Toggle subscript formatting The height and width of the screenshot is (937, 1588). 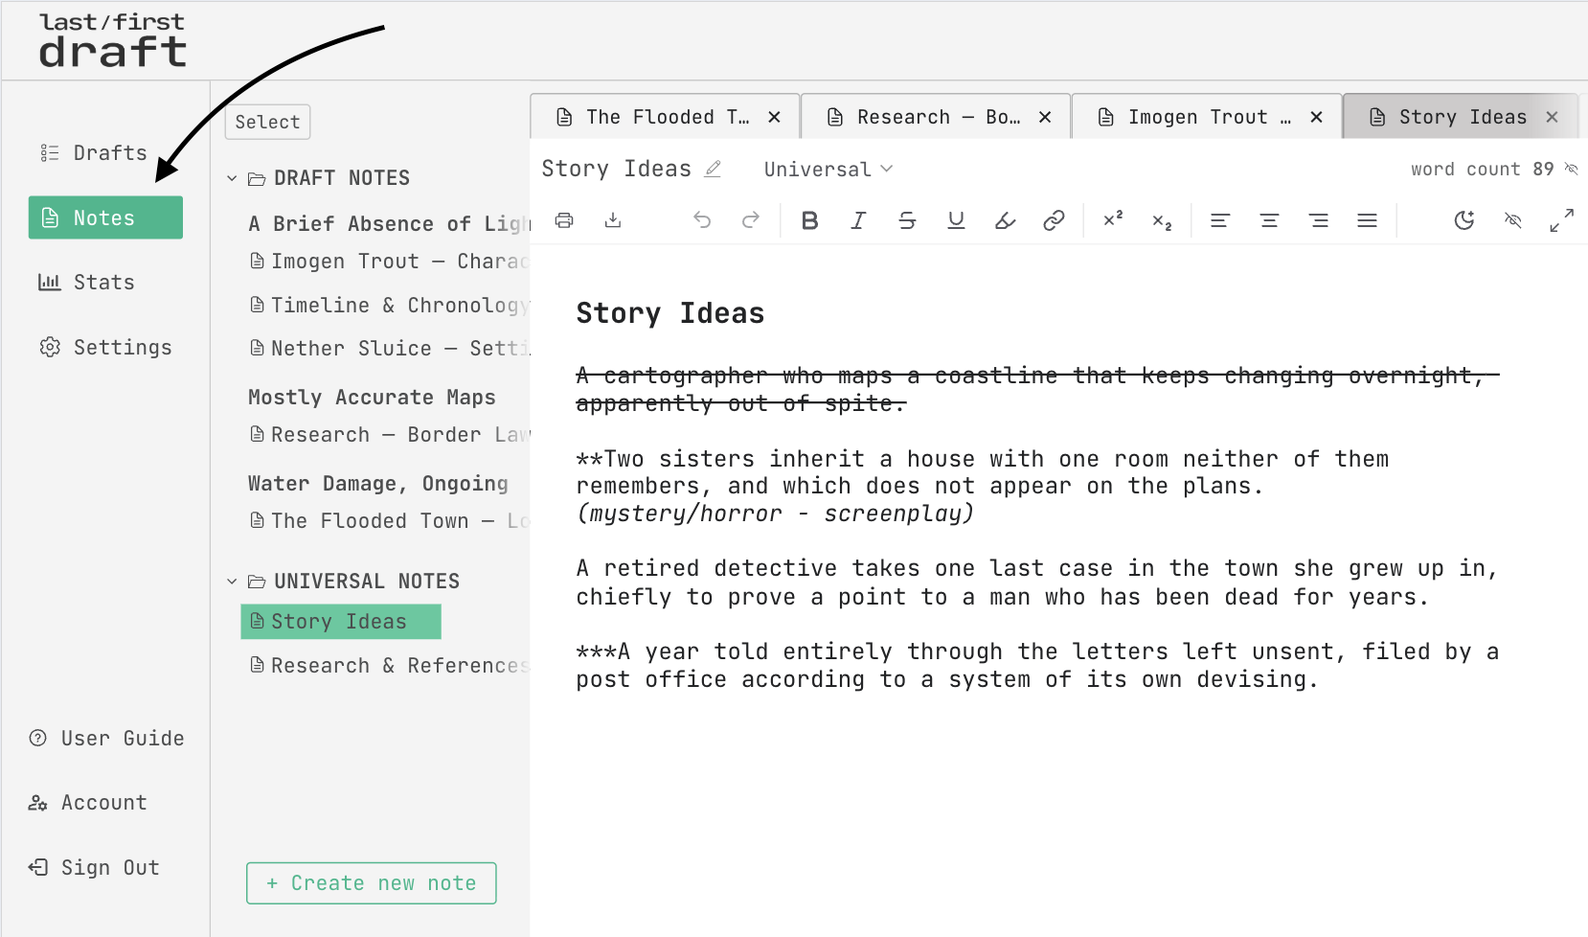click(x=1162, y=220)
